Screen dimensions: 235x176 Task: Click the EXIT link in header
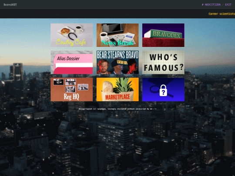[x=228, y=5]
